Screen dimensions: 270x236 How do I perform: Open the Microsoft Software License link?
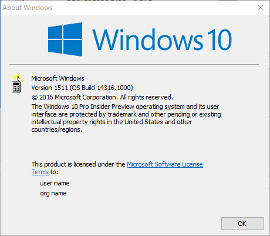pyautogui.click(x=165, y=164)
